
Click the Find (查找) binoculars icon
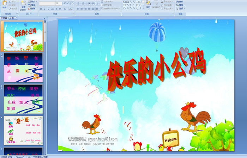(177, 1)
